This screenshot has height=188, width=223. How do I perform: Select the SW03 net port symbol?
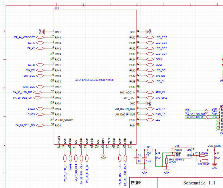[40, 114]
